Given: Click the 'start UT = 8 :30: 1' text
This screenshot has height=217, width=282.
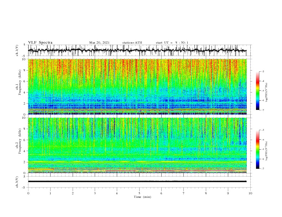Looking at the screenshot, I should tap(172, 43).
